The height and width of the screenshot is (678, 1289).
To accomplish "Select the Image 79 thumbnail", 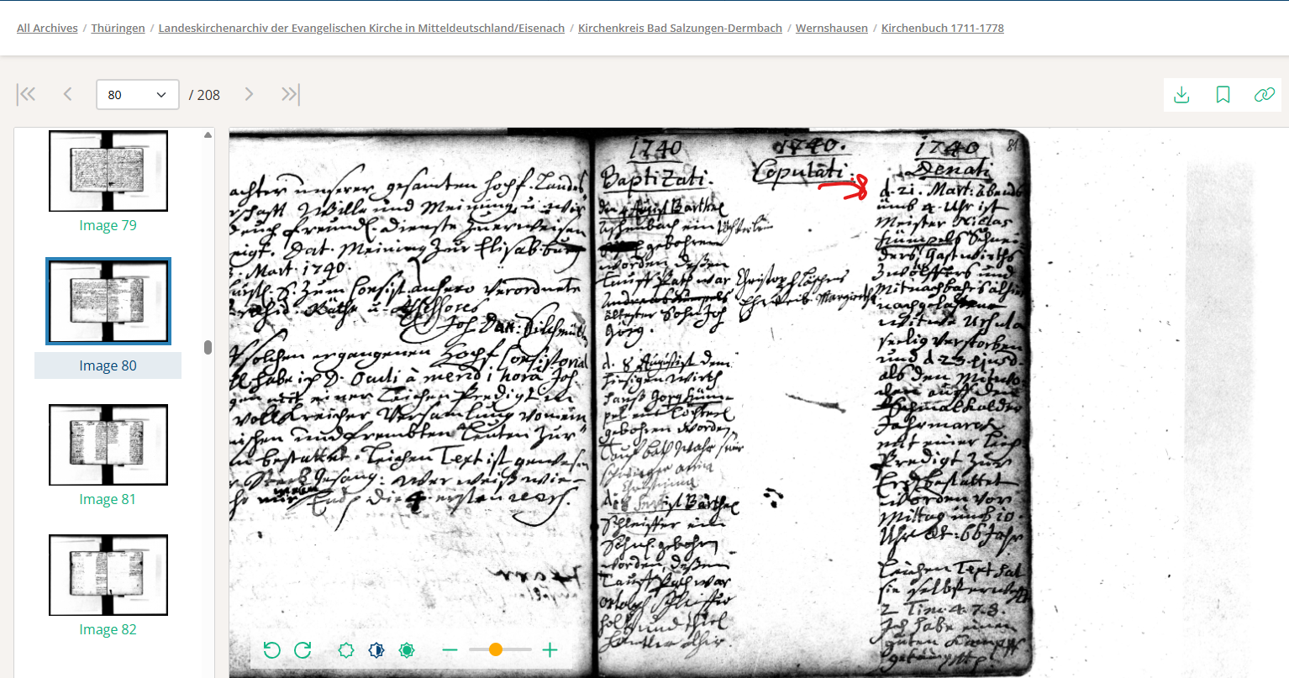I will [108, 171].
